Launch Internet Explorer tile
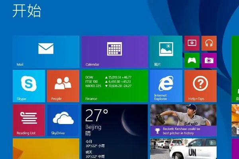239x159 pixels. pyautogui.click(x=166, y=86)
